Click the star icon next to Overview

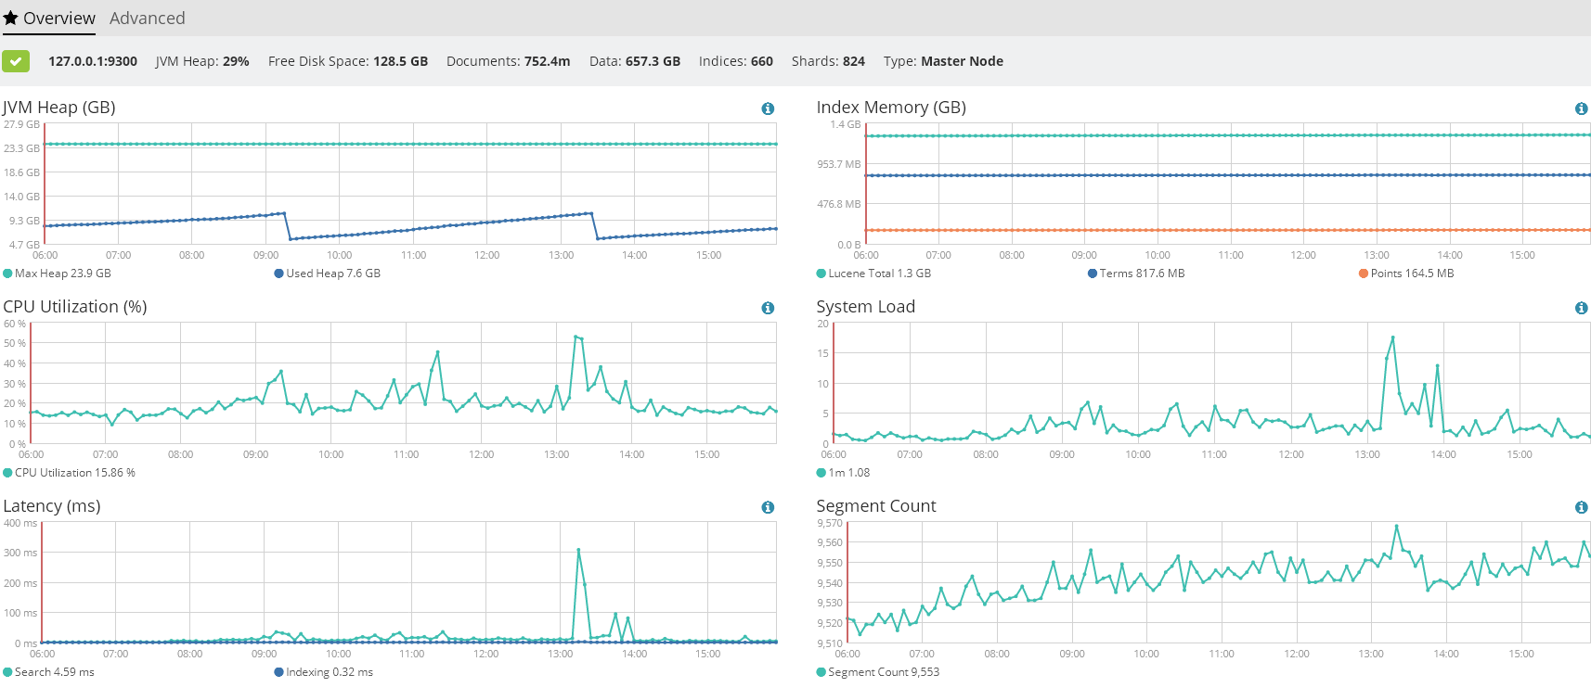click(10, 18)
